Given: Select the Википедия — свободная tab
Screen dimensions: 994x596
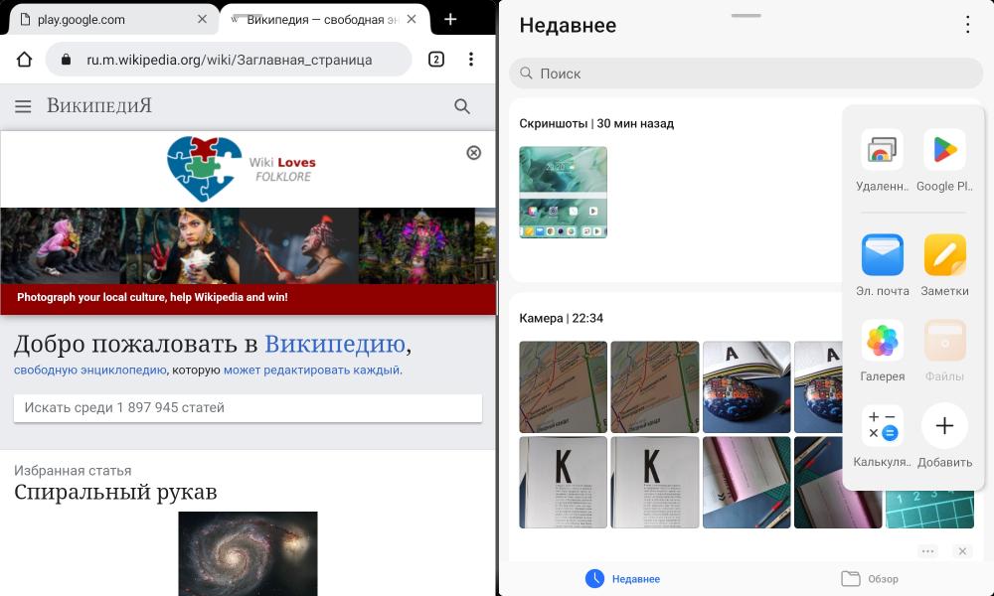Looking at the screenshot, I should pyautogui.click(x=323, y=19).
